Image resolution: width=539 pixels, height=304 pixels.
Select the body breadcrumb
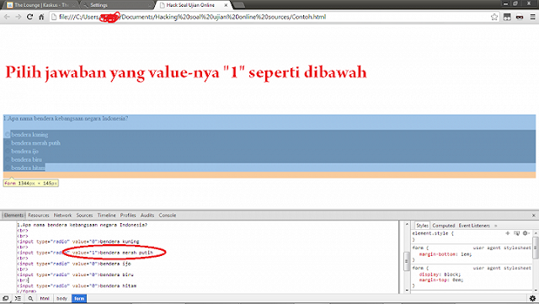(61, 298)
